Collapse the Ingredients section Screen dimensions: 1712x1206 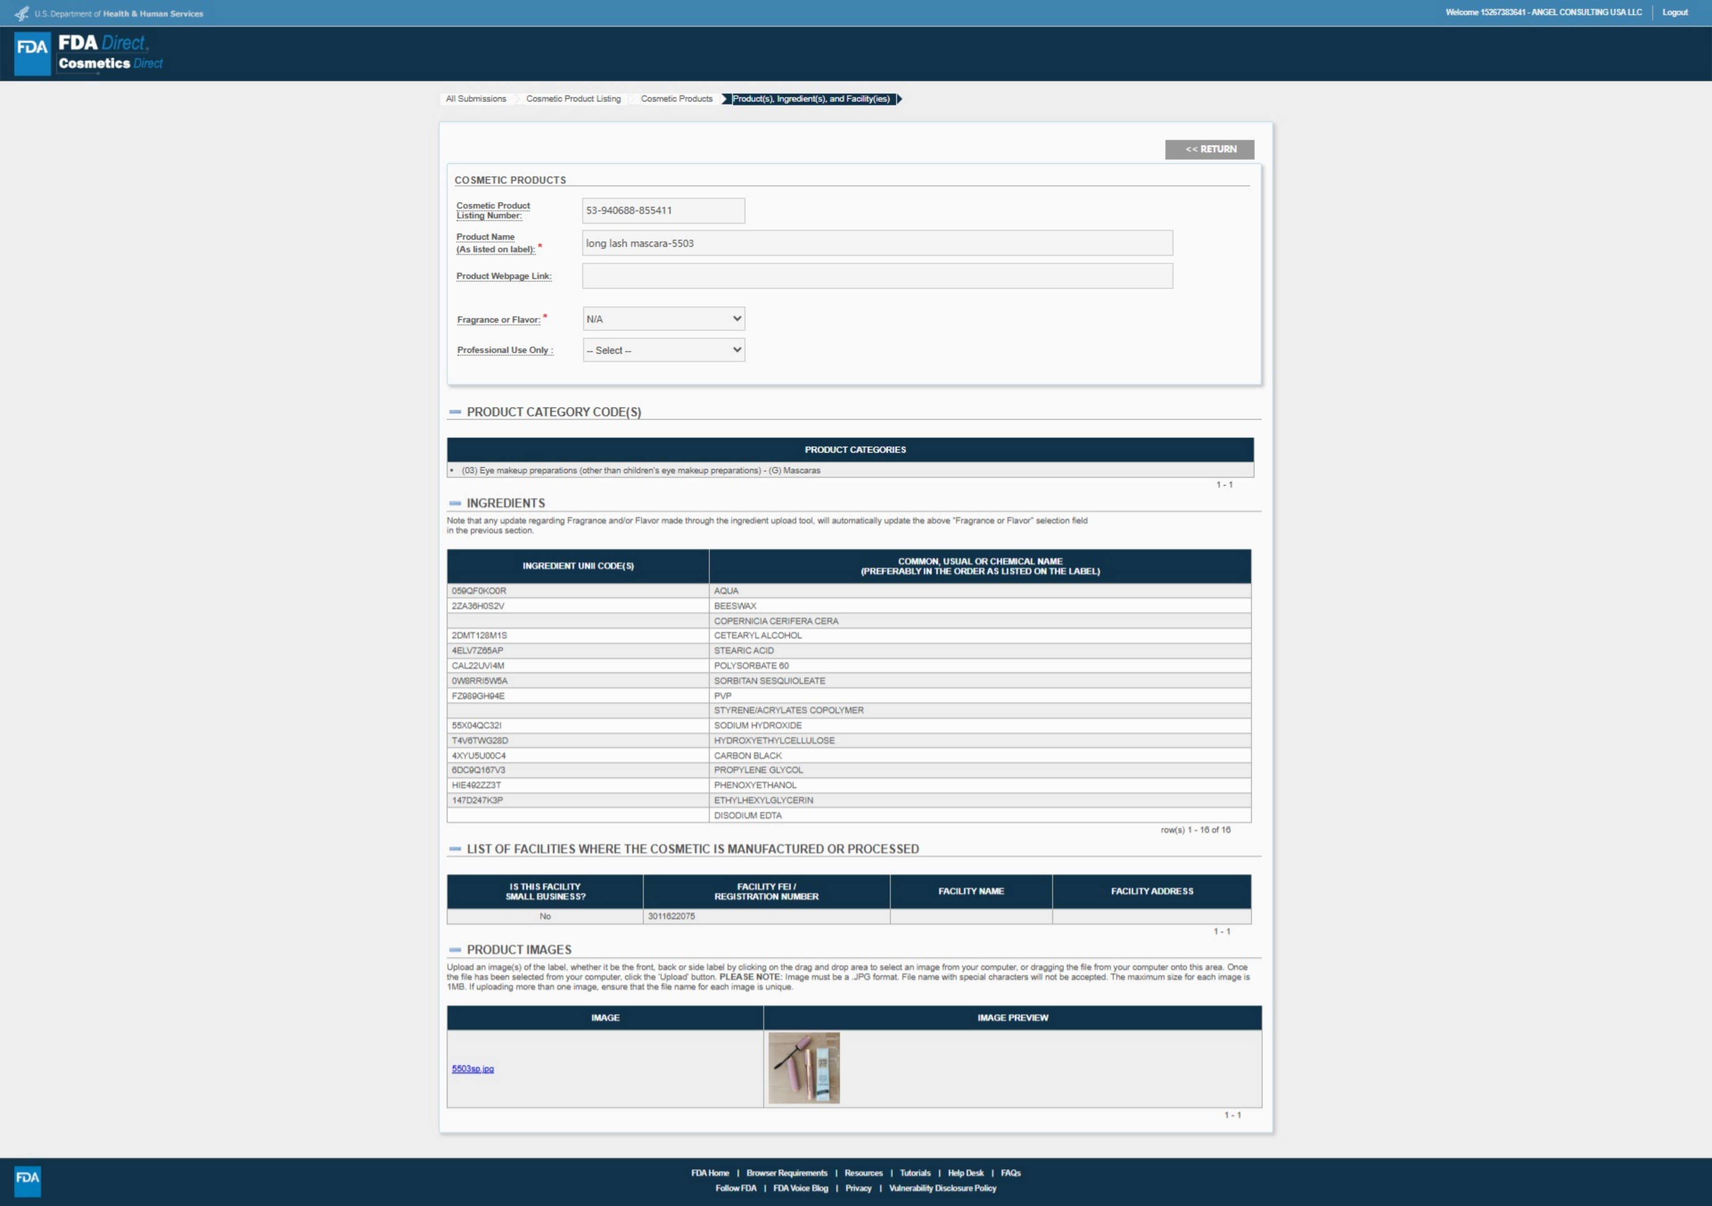pyautogui.click(x=455, y=503)
